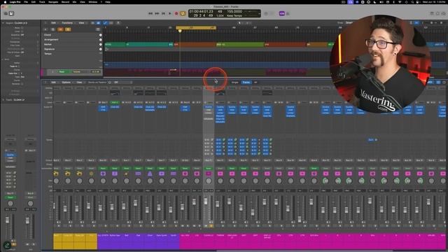Toggle the purple Count-in button

282,13
